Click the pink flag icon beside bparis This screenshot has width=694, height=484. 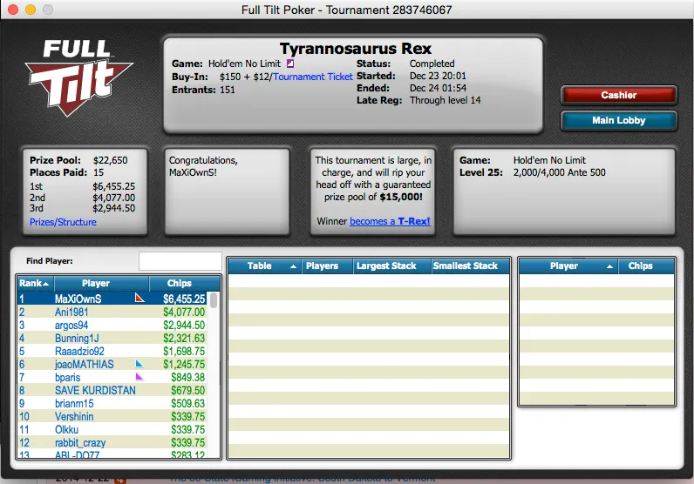tap(138, 377)
